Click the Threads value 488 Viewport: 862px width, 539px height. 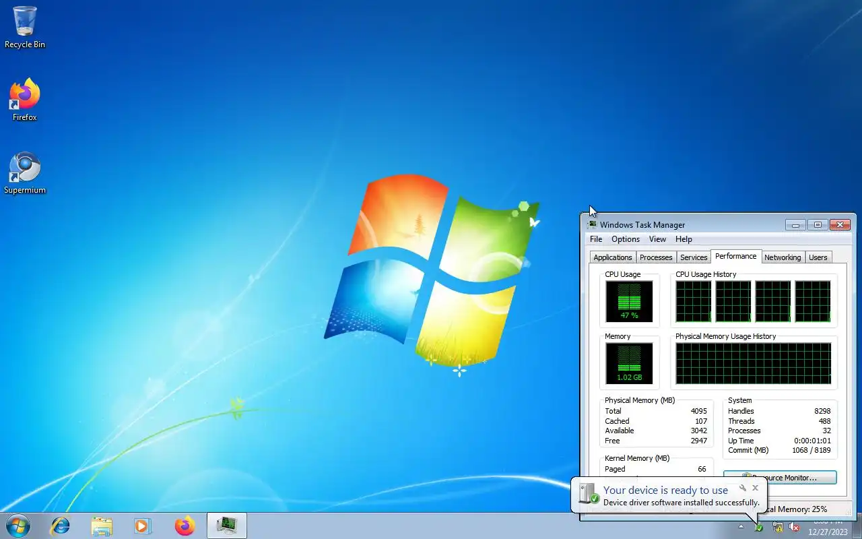(824, 421)
